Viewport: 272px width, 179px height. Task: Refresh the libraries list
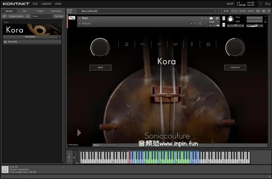pos(4,16)
